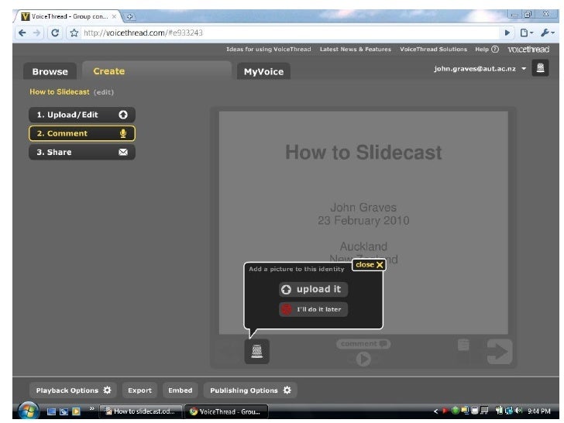Open Ideas for using VoiceThread link
The width and height of the screenshot is (564, 423).
click(x=268, y=50)
